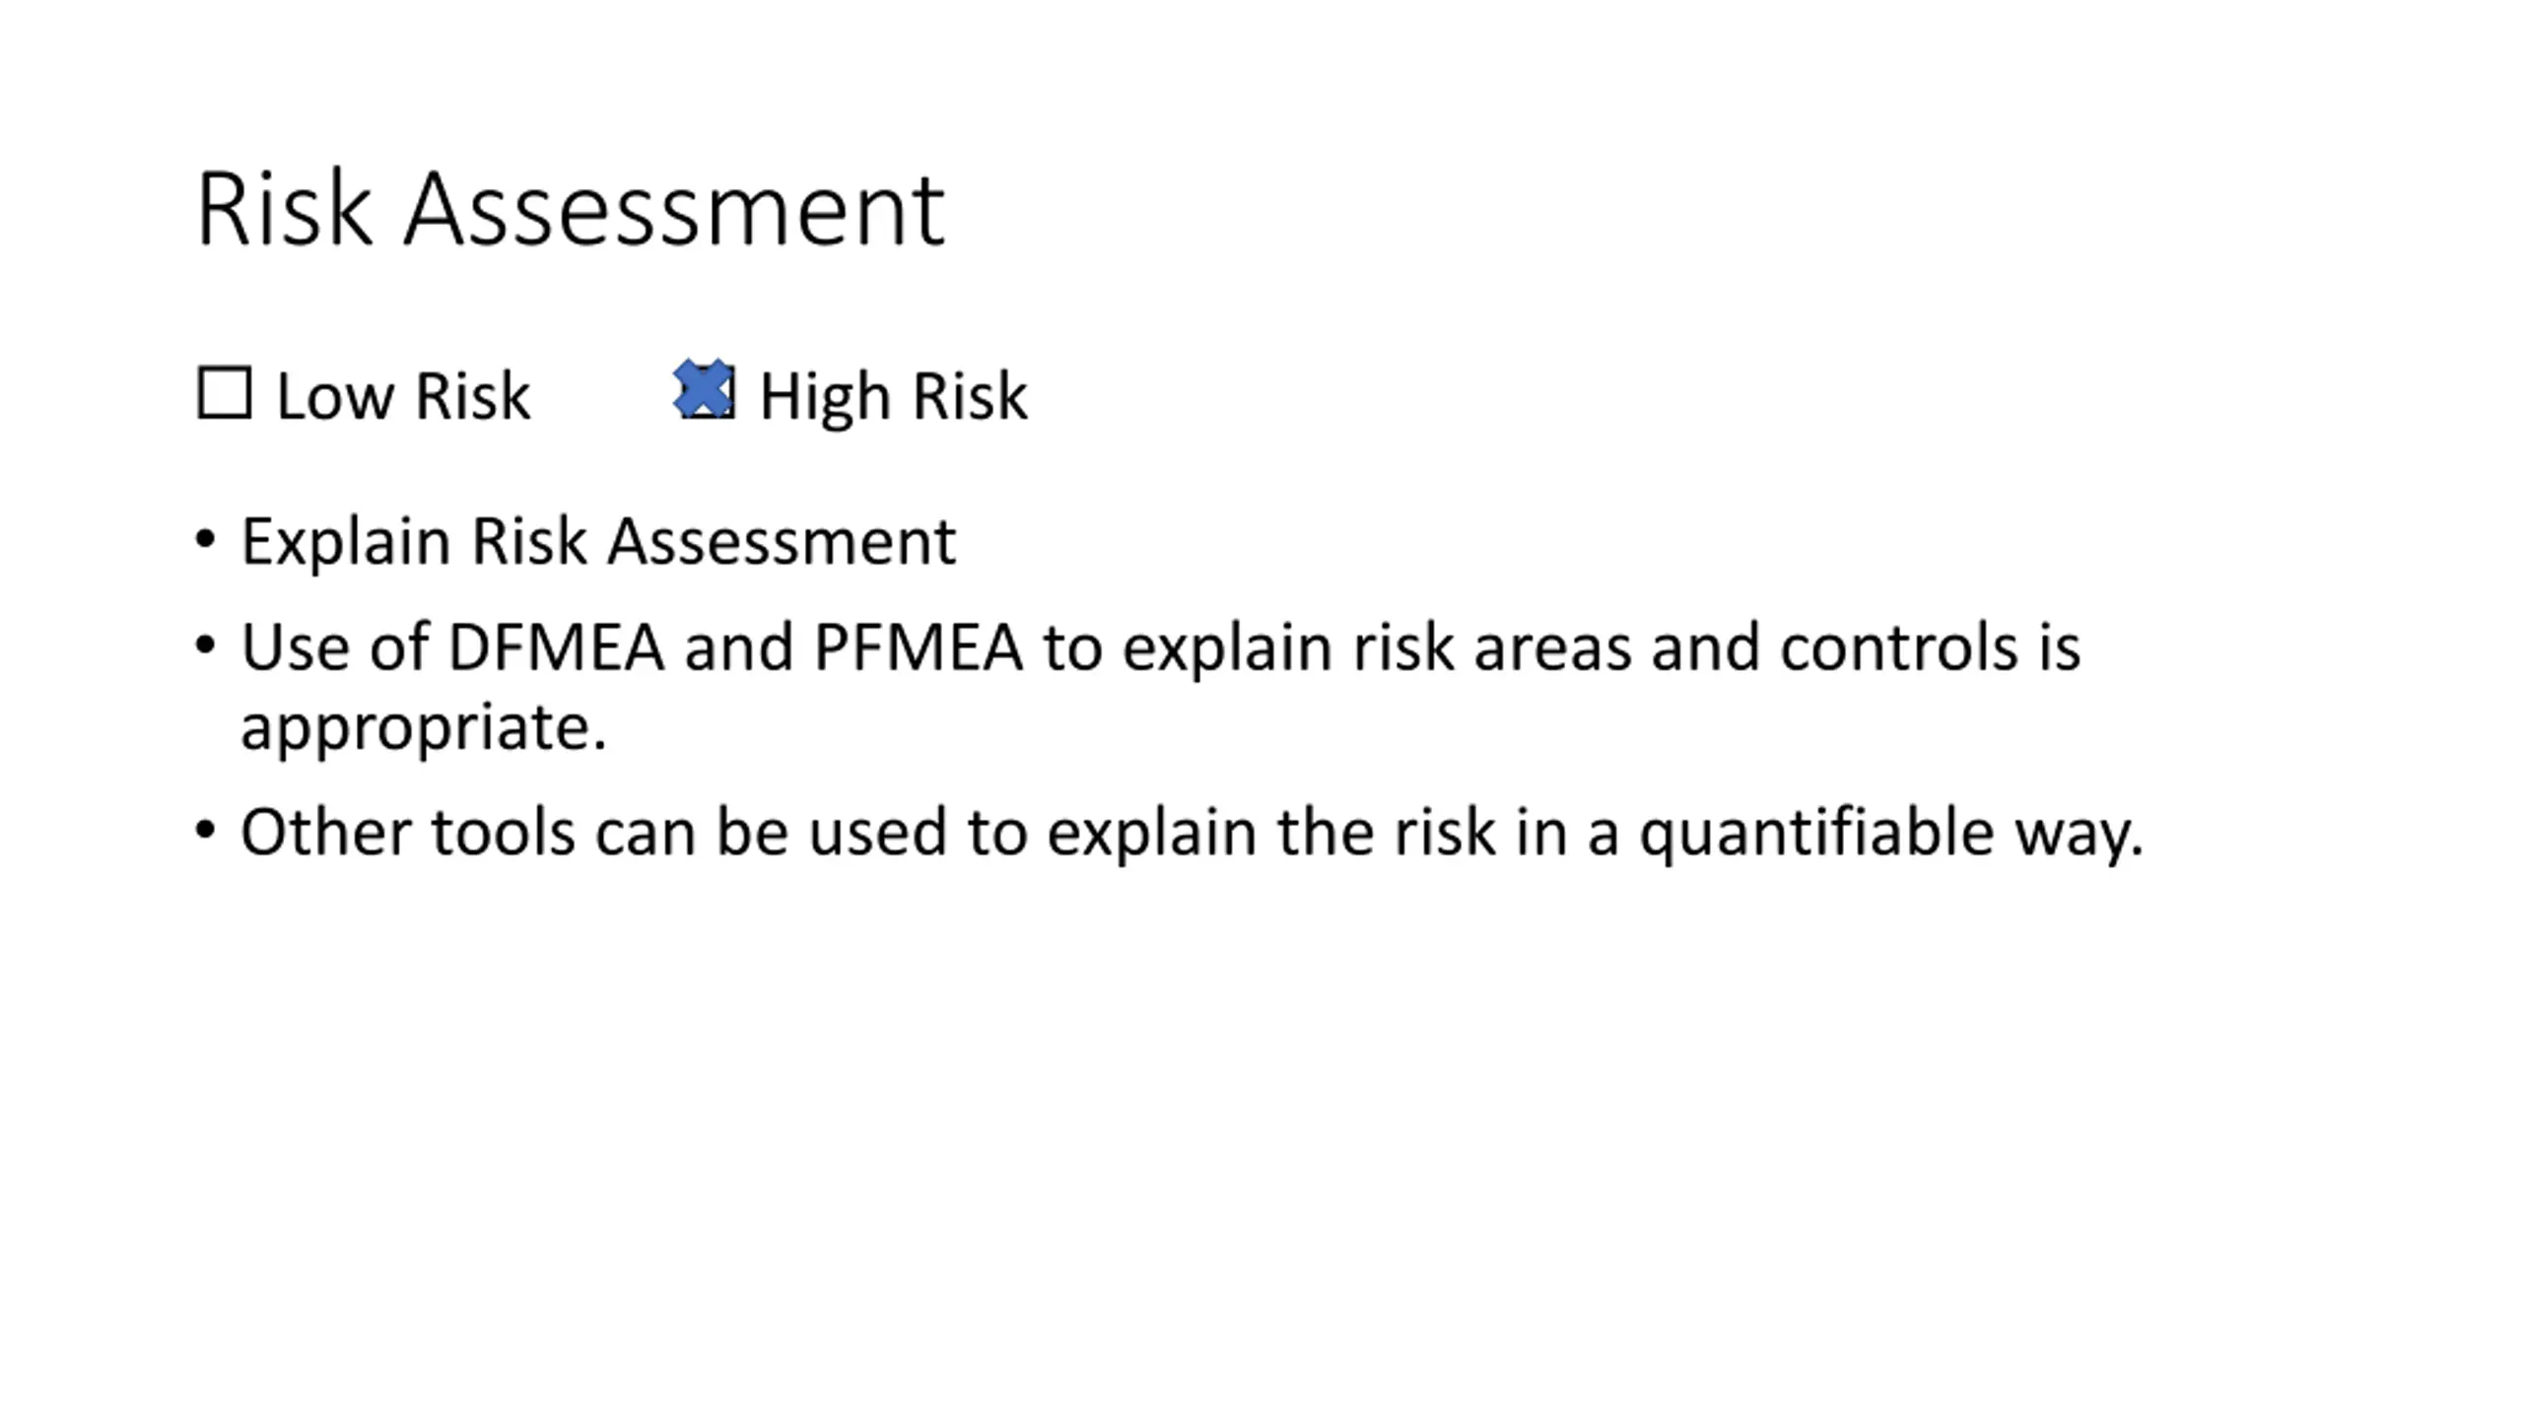Viewport: 2523px width, 1419px height.
Task: Click the Low Risk label text
Action: pos(403,396)
